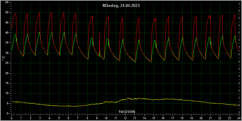The image size is (242, 121).
Task: Click the 50 value on temperature axis
Action: pos(7,13)
